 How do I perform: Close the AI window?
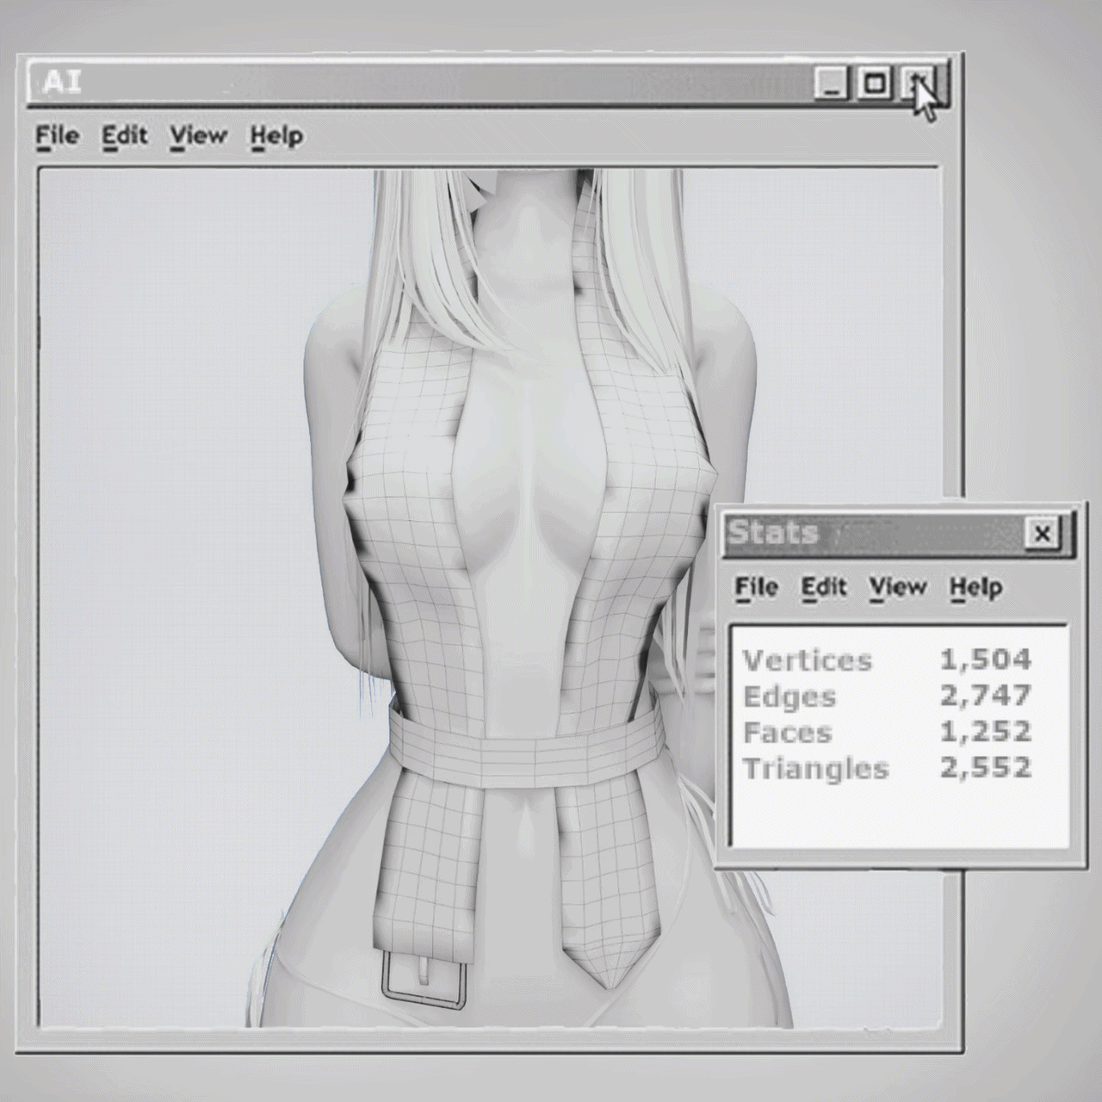(920, 84)
